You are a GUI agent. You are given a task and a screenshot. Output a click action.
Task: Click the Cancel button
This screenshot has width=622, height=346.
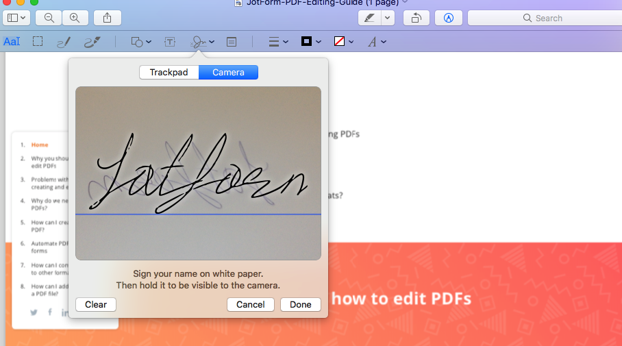coord(250,304)
